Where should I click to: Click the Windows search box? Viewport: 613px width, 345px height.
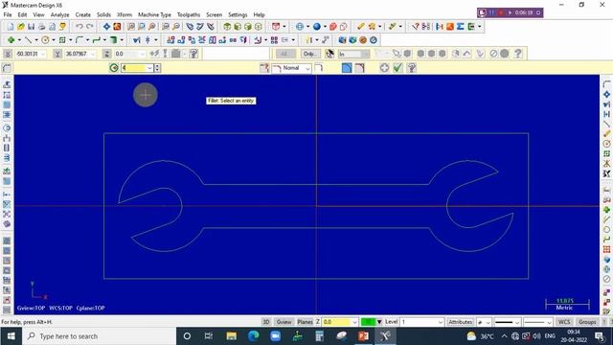(100, 336)
